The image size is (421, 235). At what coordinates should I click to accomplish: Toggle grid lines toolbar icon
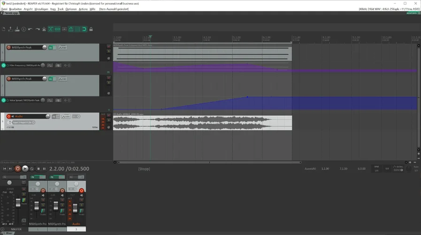pyautogui.click(x=77, y=29)
